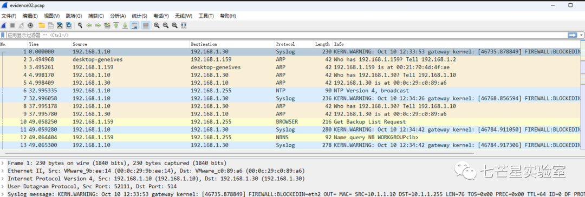Select packet 1 Syslog row
The height and width of the screenshot is (197, 585).
point(290,52)
